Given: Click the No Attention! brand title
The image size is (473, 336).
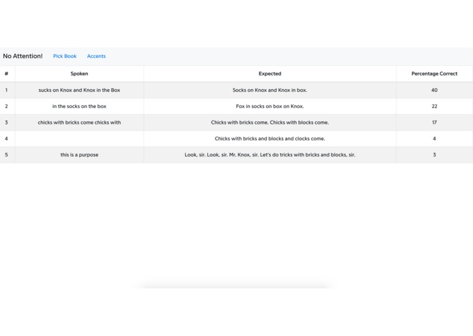Looking at the screenshot, I should (x=22, y=56).
